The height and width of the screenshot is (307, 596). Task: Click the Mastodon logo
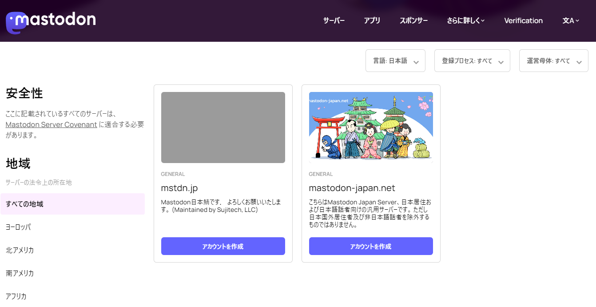[x=51, y=22]
